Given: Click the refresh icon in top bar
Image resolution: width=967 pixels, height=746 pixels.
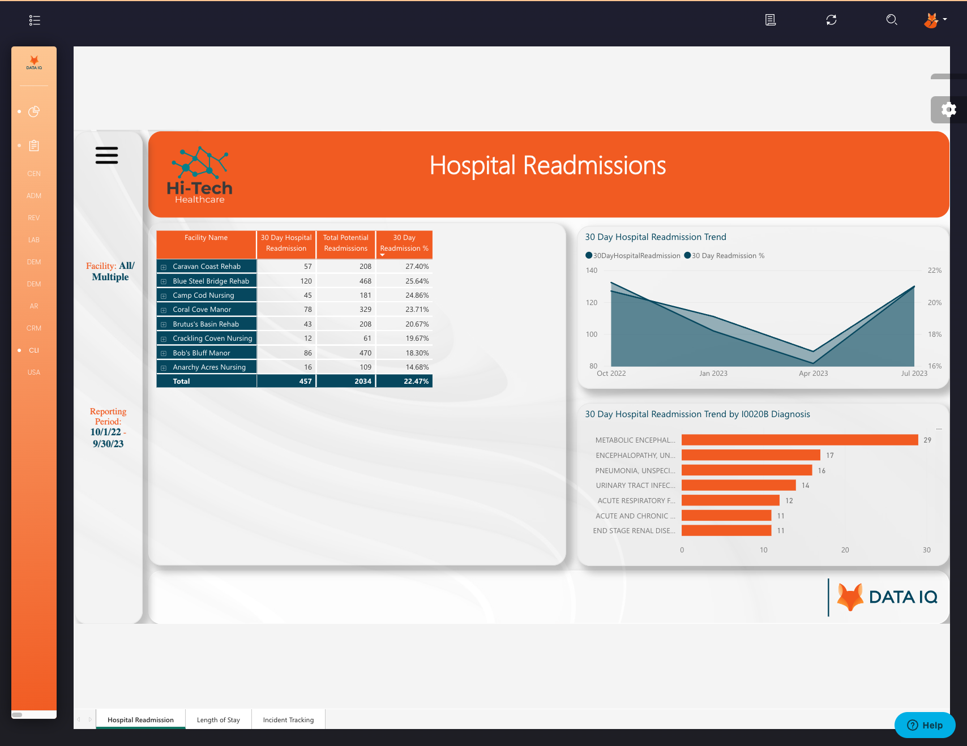Looking at the screenshot, I should 831,20.
